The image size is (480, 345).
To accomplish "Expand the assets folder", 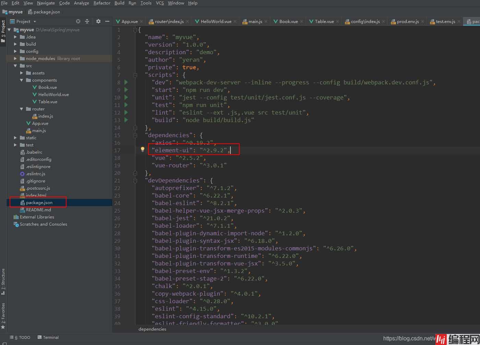I will pos(21,73).
